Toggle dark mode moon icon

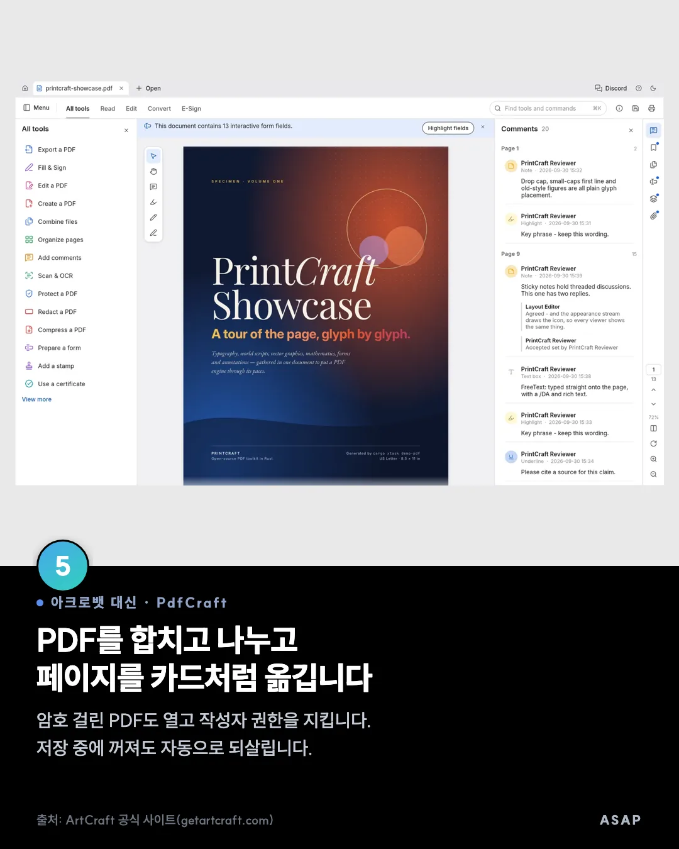[x=653, y=88]
